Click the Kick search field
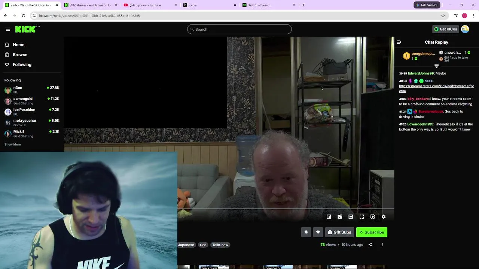The height and width of the screenshot is (269, 479). (x=239, y=29)
